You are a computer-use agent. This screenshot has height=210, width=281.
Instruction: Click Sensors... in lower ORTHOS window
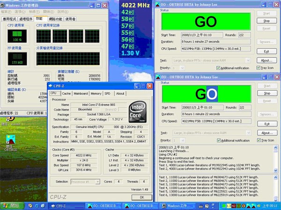267,114
